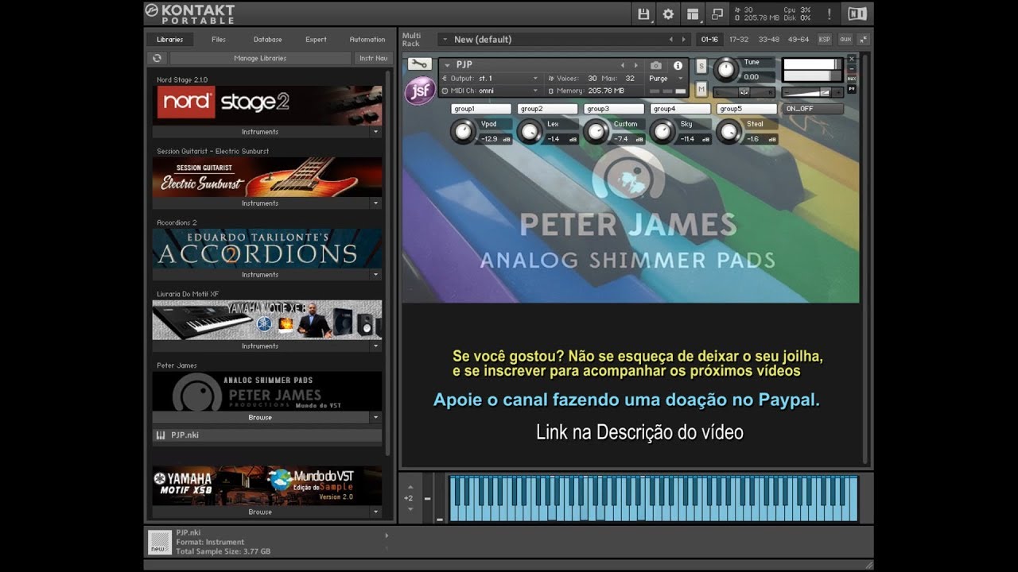Click the Manage Libraries button
1018x572 pixels.
pos(260,58)
